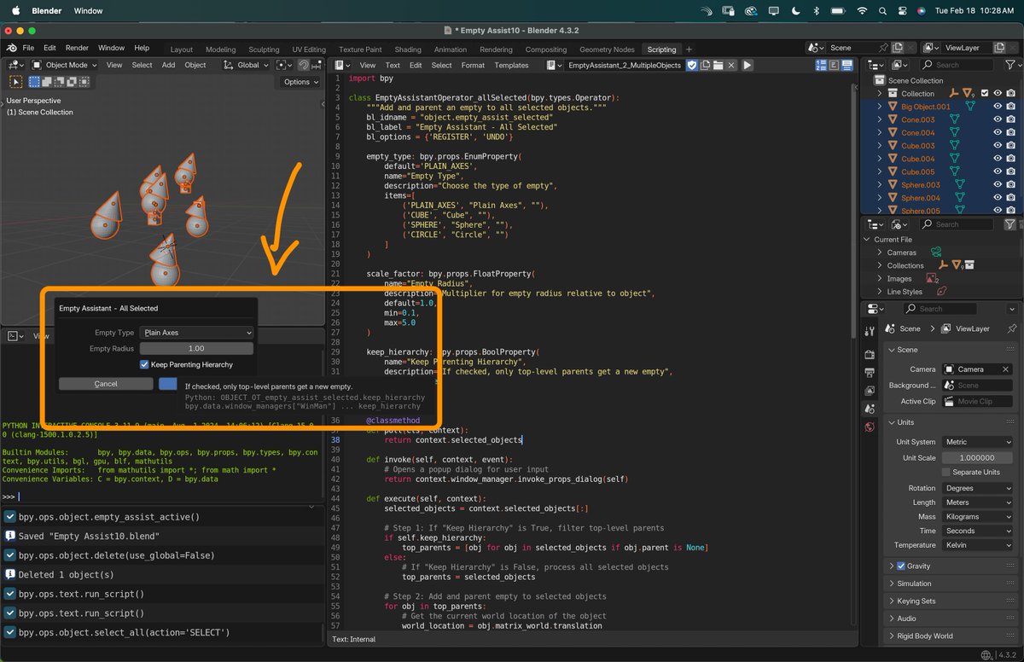
Task: Click the outliner Search field
Action: [957, 65]
